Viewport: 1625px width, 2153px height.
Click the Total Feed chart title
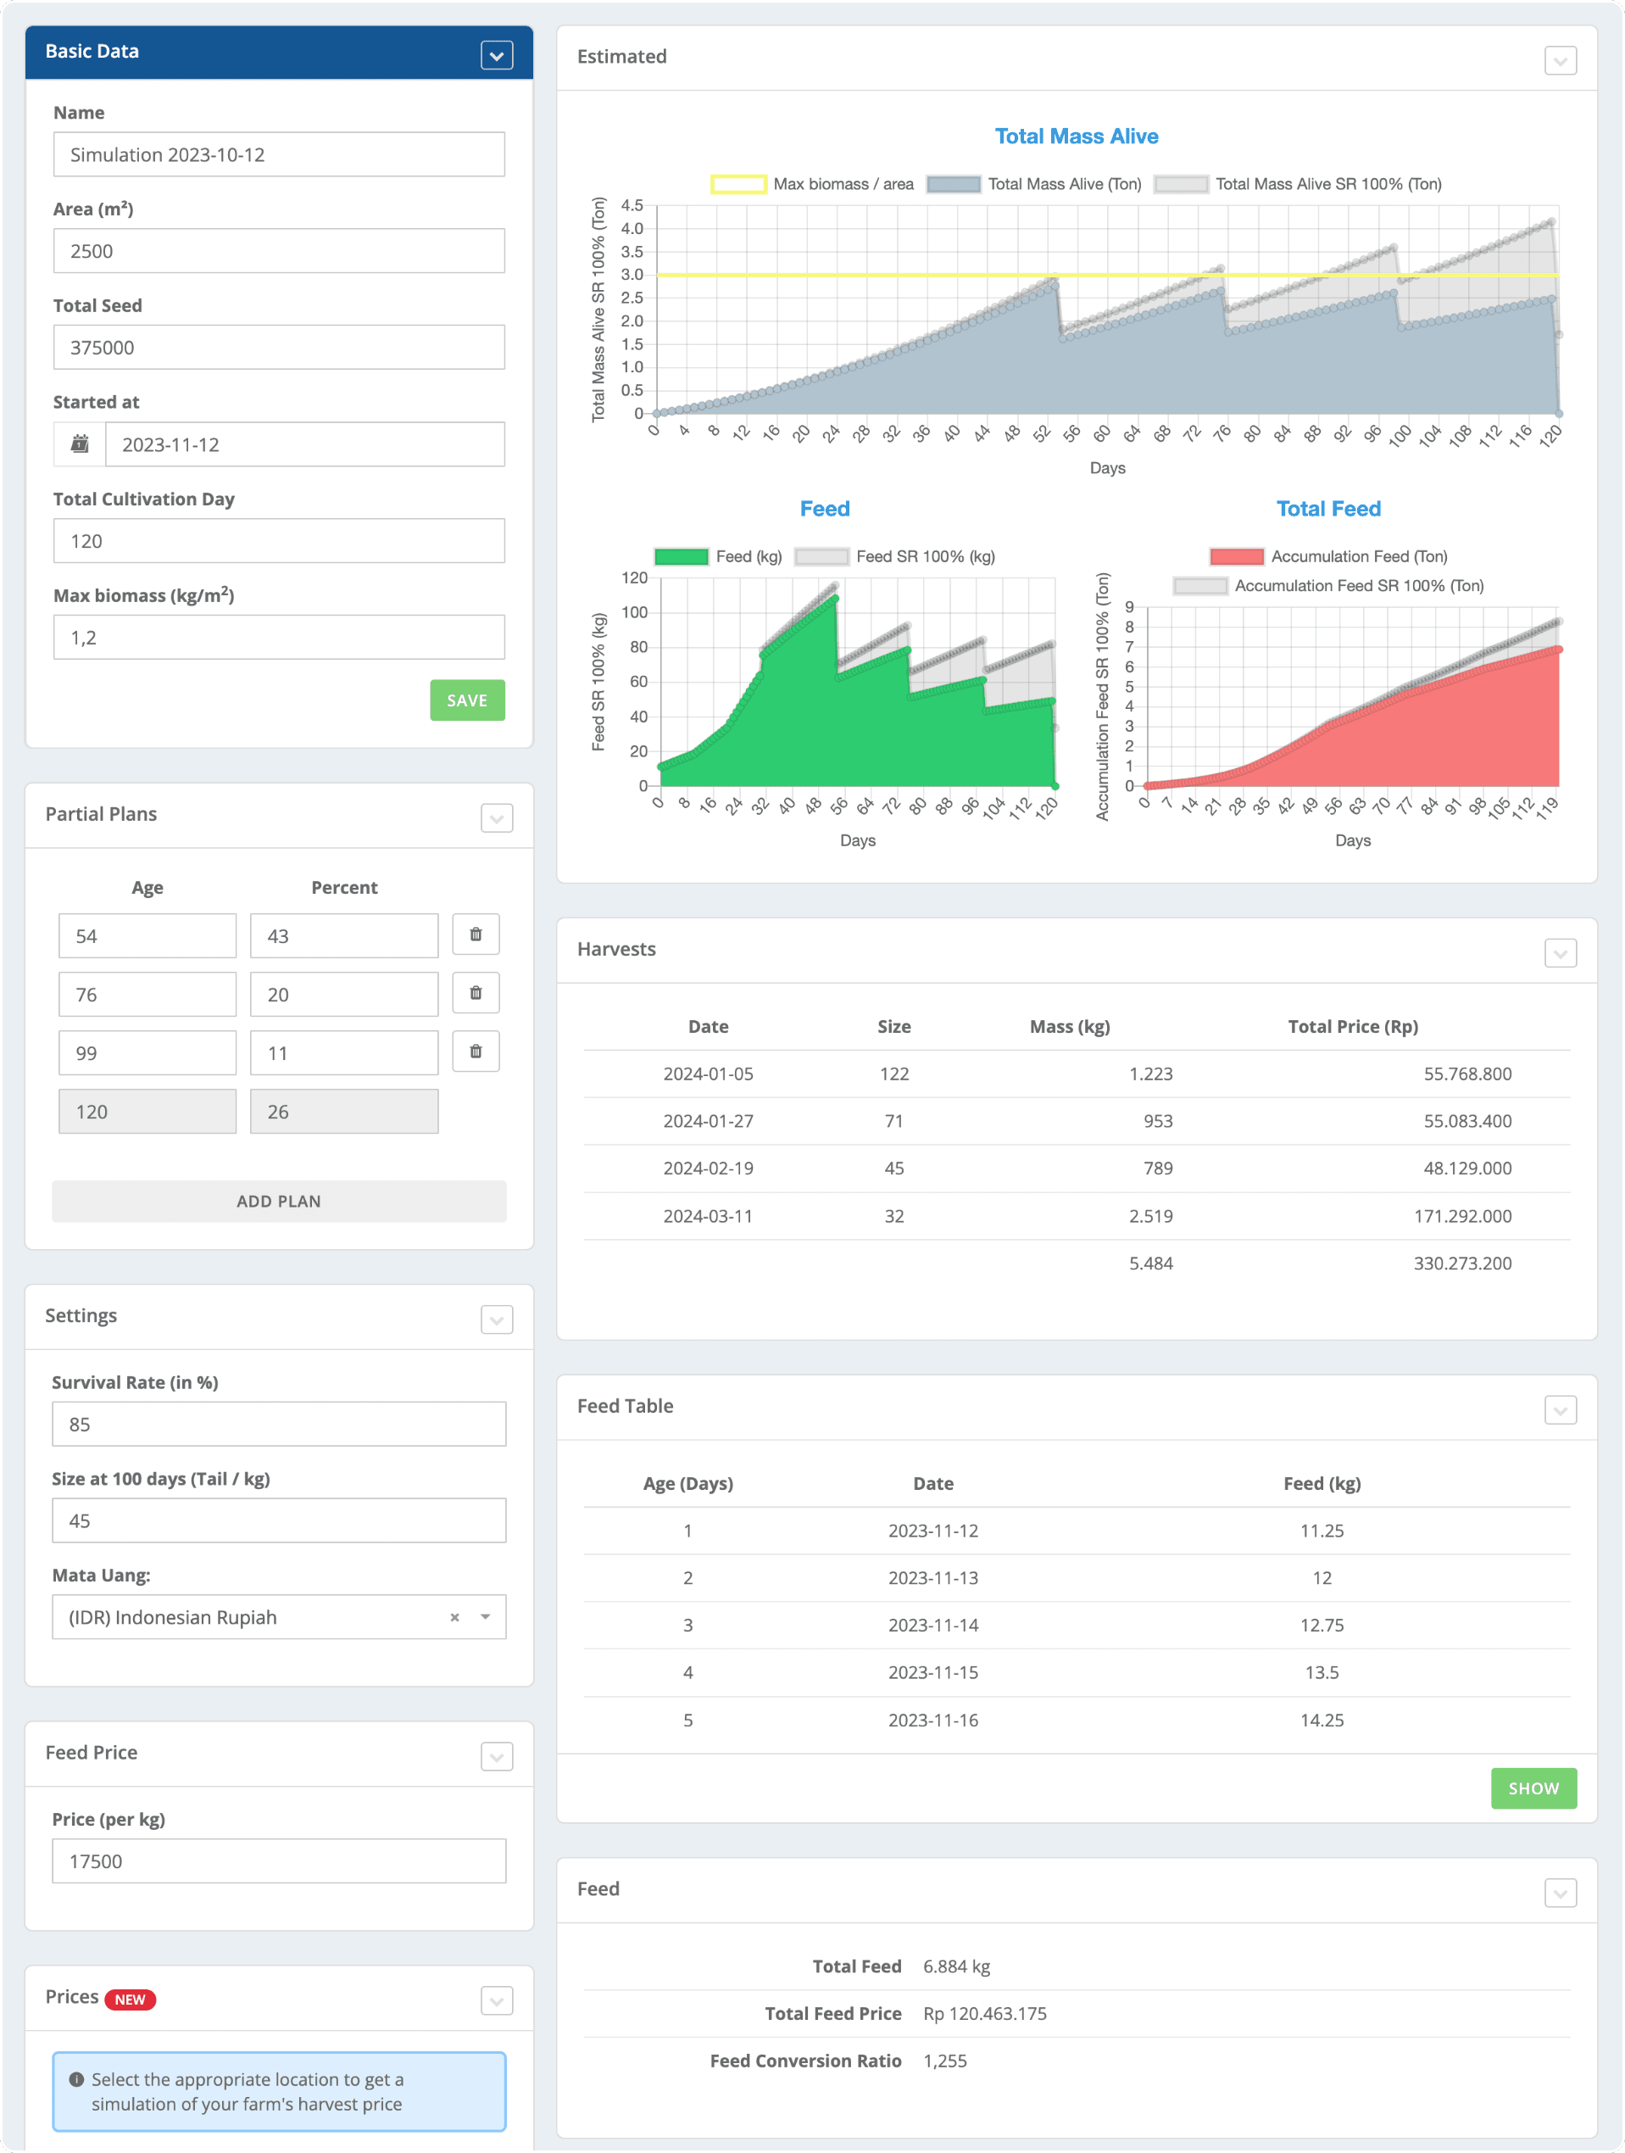coord(1328,508)
